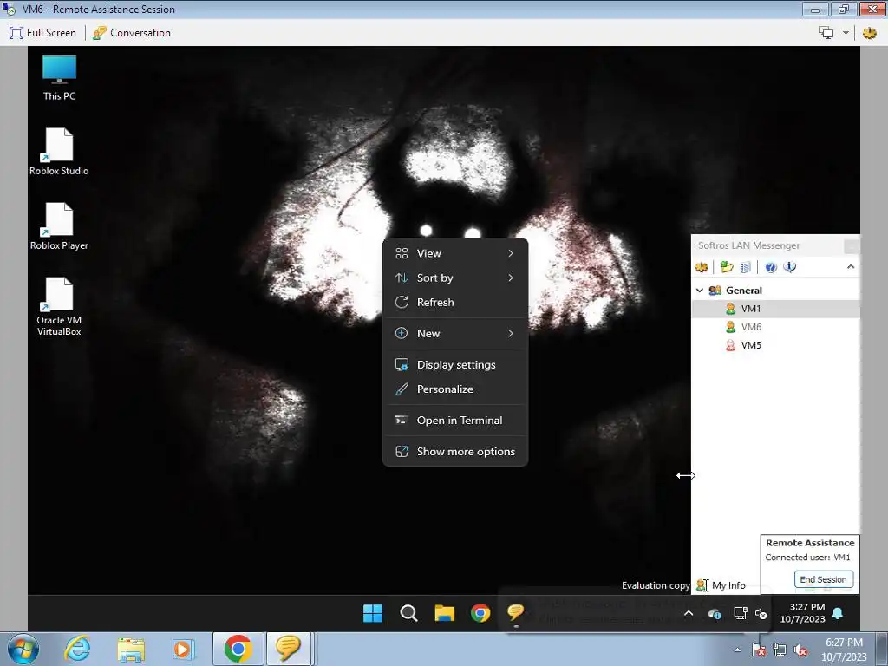Show hidden icons on the remote taskbar

click(x=689, y=613)
